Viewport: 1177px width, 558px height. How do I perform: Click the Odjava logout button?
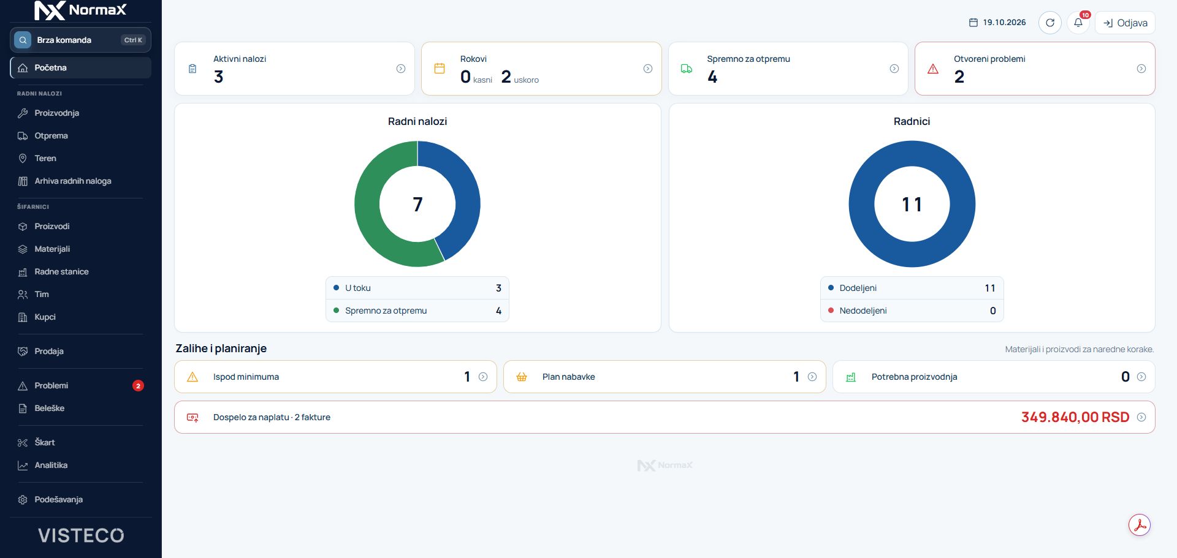(1125, 23)
